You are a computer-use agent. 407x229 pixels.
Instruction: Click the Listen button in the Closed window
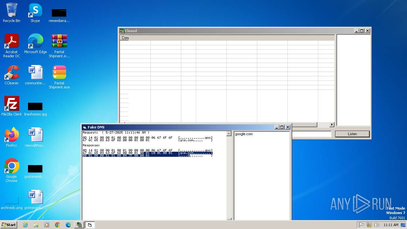point(352,134)
